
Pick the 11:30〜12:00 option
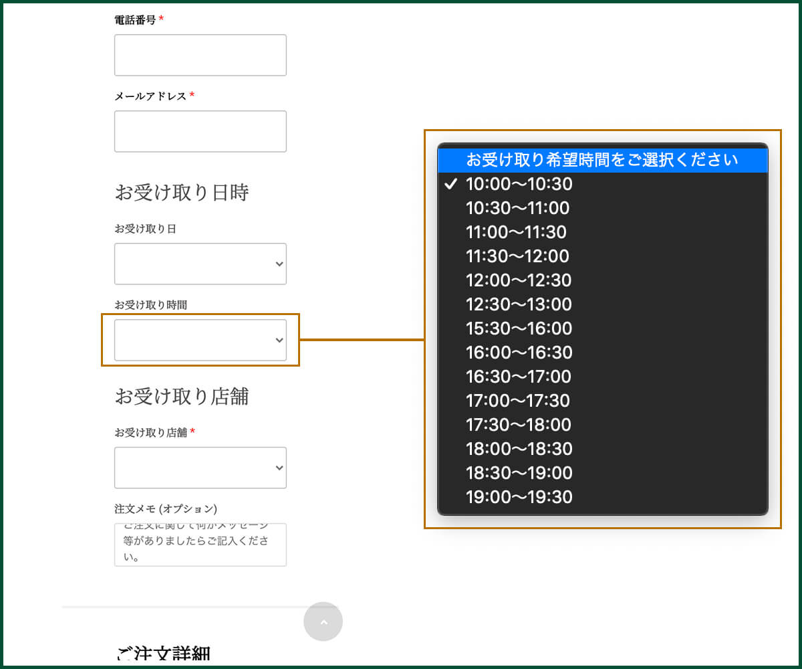tap(518, 256)
